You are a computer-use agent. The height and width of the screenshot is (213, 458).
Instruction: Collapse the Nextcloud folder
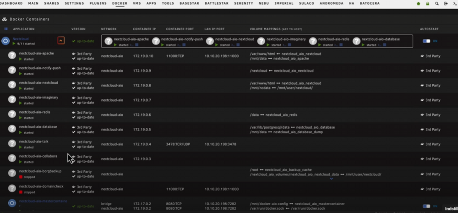[61, 41]
